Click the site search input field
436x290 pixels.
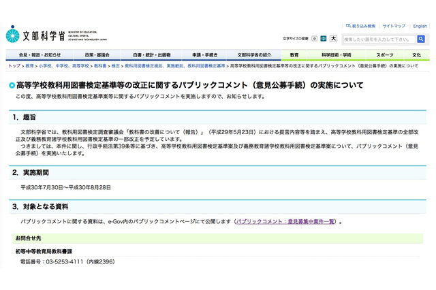coord(379,39)
